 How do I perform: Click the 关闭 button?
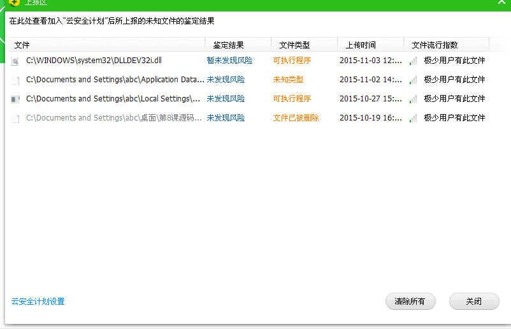[x=474, y=302]
